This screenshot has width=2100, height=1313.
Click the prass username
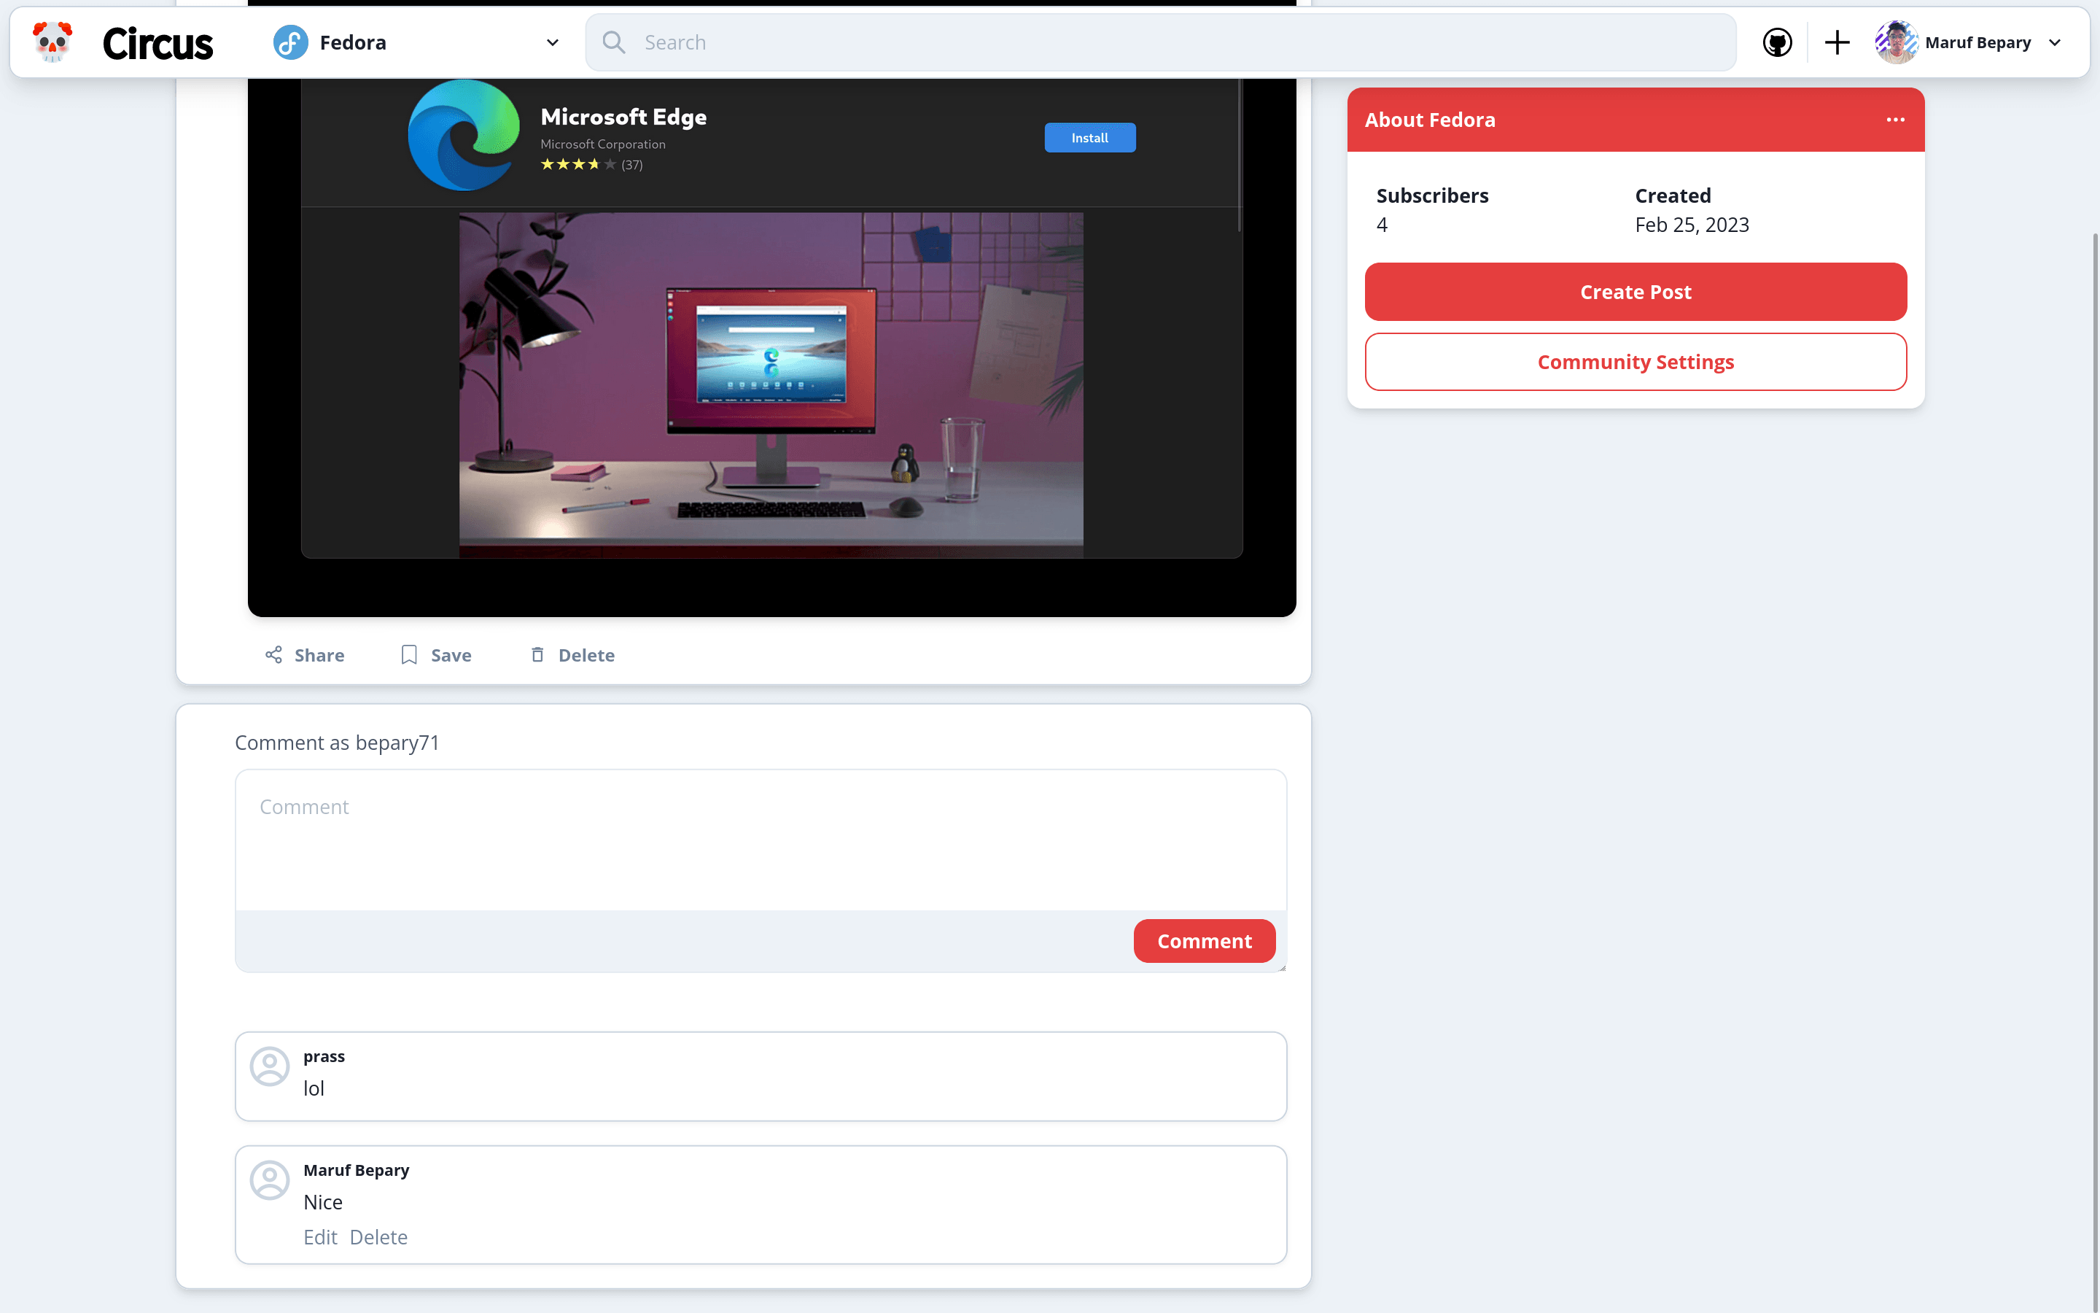pos(324,1056)
